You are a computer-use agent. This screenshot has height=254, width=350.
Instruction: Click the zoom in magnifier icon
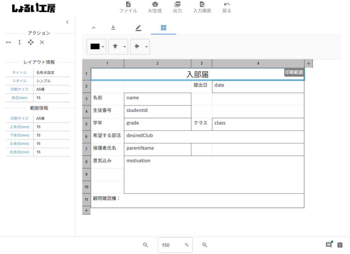(205, 245)
